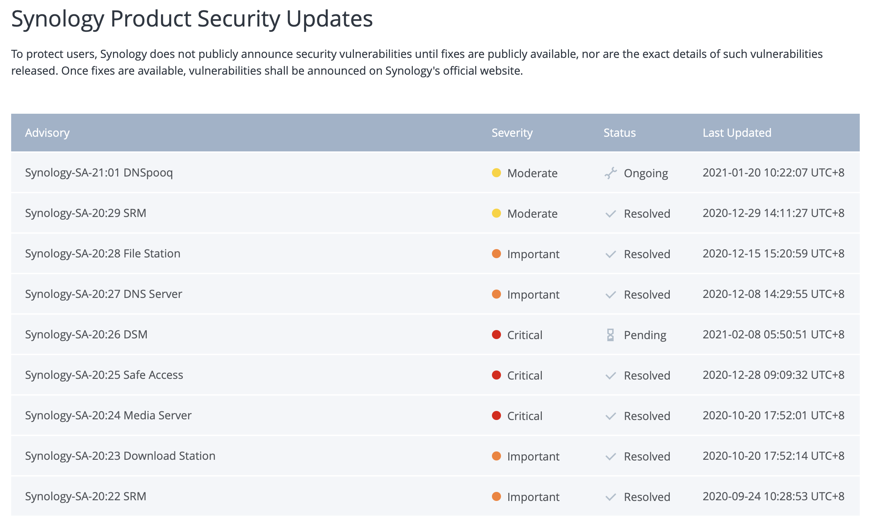Click the Ongoing wrench icon for DNSpooq
The height and width of the screenshot is (517, 873).
click(610, 173)
